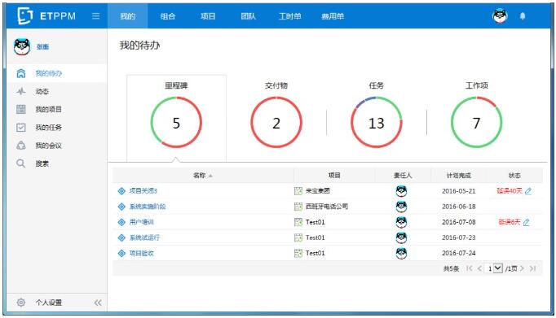Image resolution: width=556 pixels, height=318 pixels.
Task: Click 共5条 record count text
Action: (451, 269)
